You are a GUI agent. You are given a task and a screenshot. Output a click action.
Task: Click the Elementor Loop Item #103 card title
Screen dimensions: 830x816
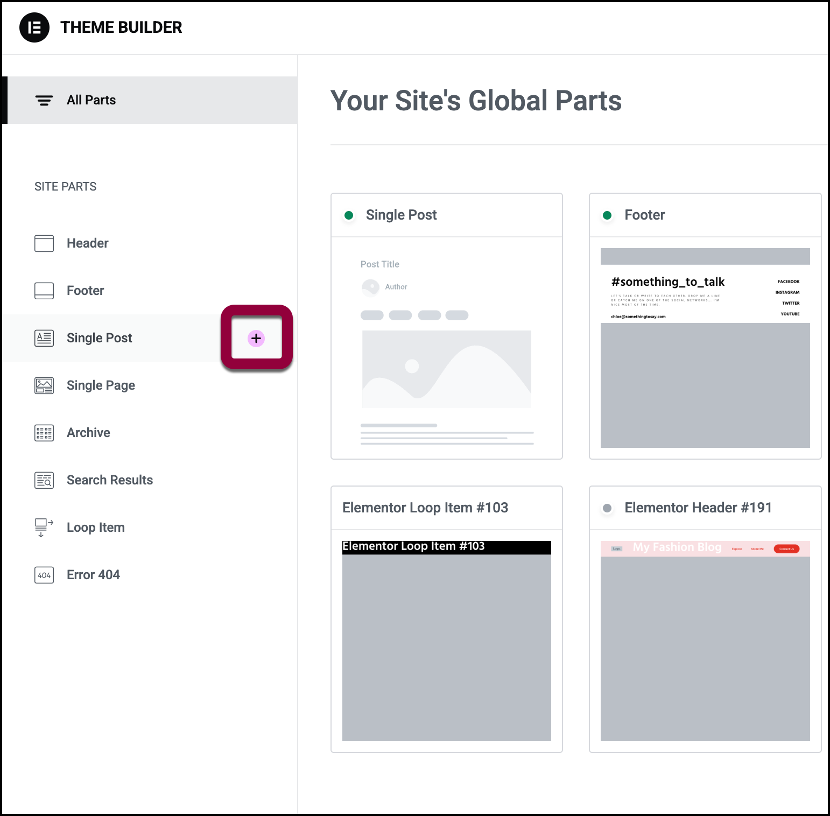(425, 508)
